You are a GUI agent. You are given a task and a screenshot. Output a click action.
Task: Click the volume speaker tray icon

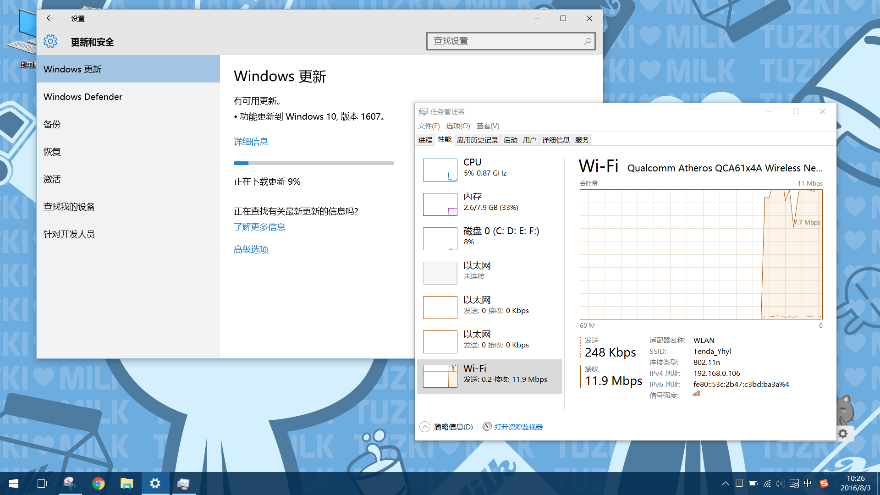(x=780, y=484)
